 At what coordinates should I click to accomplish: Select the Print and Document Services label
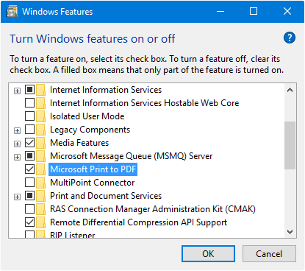[x=106, y=196]
